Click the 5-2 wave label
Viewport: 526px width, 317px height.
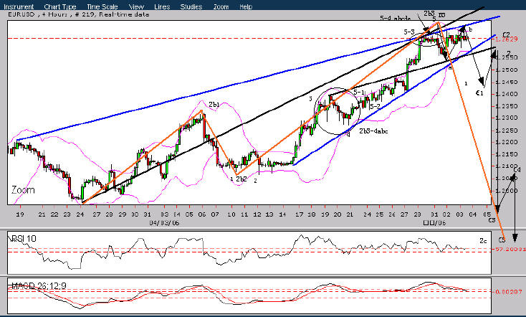(376, 106)
